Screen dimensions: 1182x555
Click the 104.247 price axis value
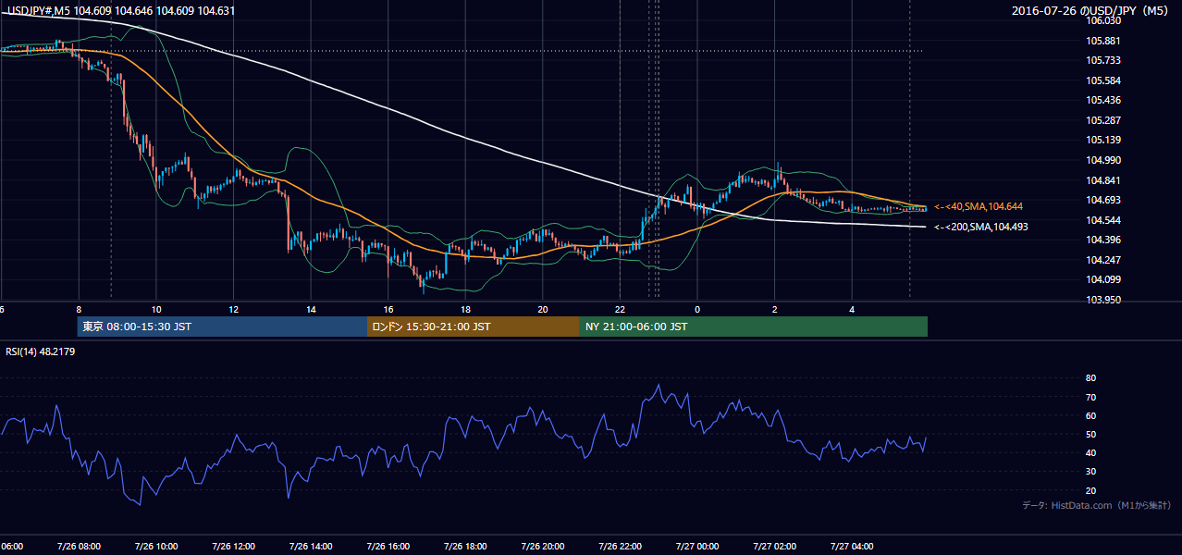(1105, 260)
